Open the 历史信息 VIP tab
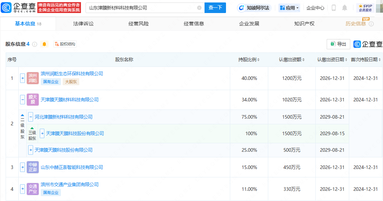Screen dimensions: 383x201 (x=356, y=24)
